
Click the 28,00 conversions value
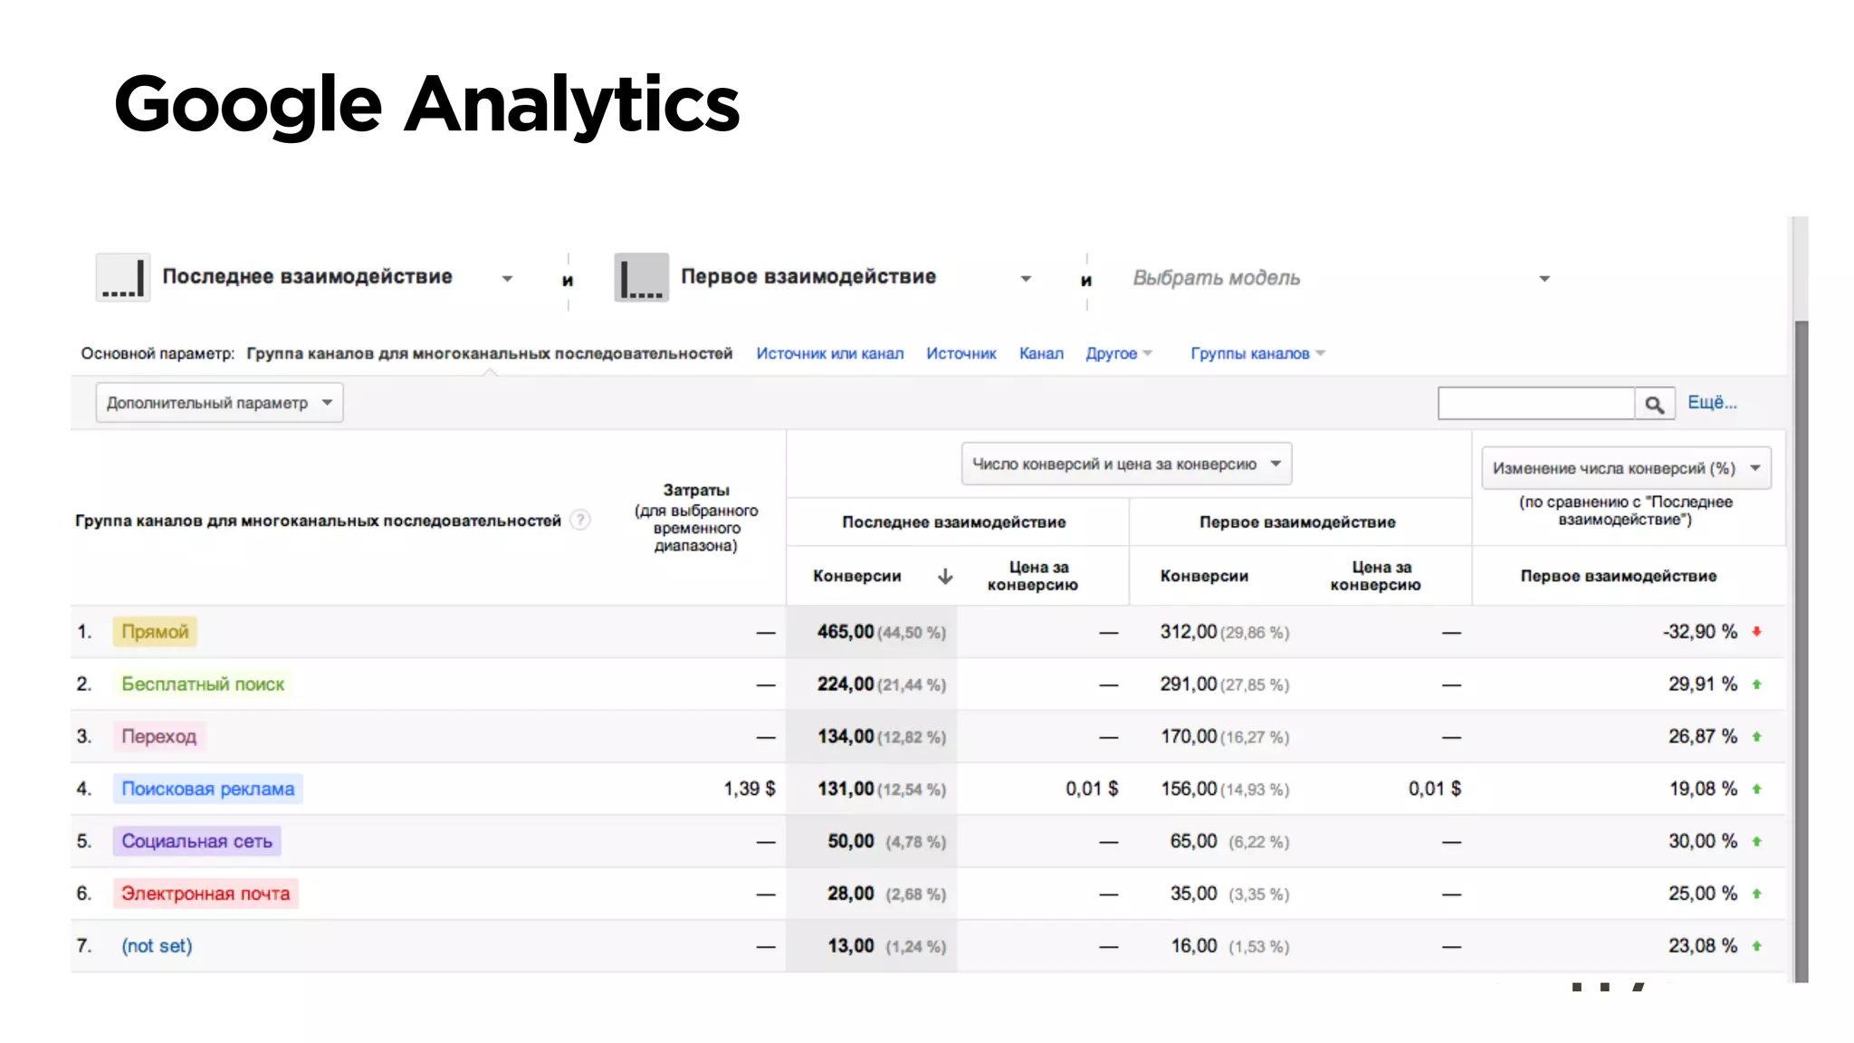[851, 894]
